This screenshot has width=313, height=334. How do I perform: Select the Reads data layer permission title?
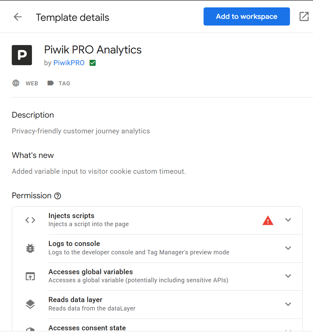(75, 300)
